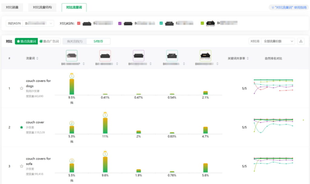Uncheck the purple compare ASIN checkbox
The image size is (310, 184).
click(x=120, y=23)
